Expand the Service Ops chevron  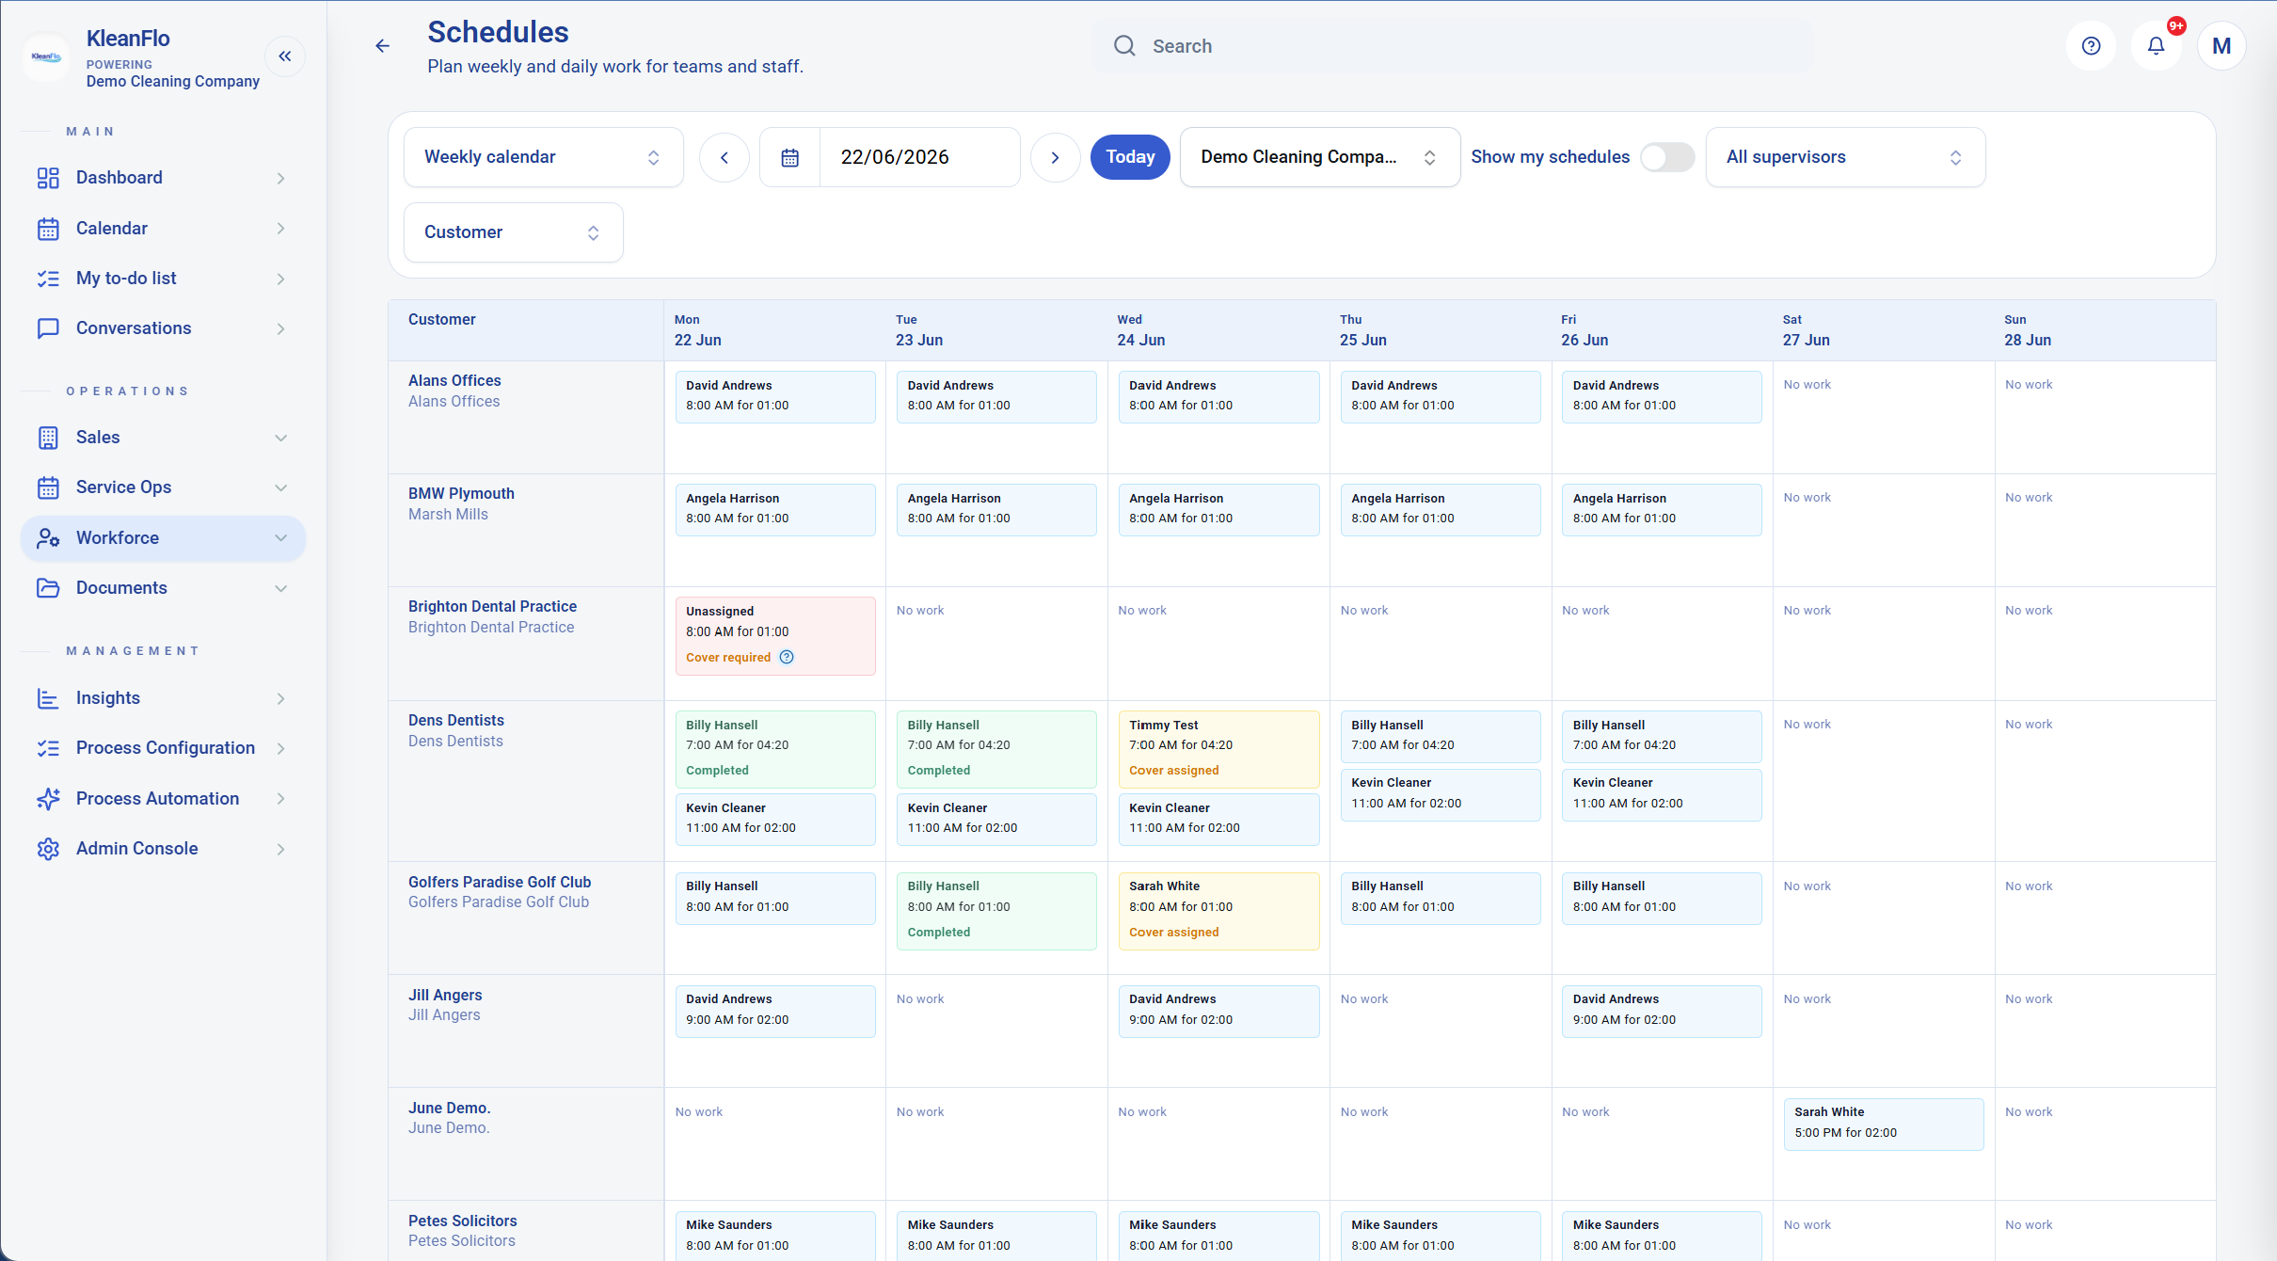pos(280,487)
